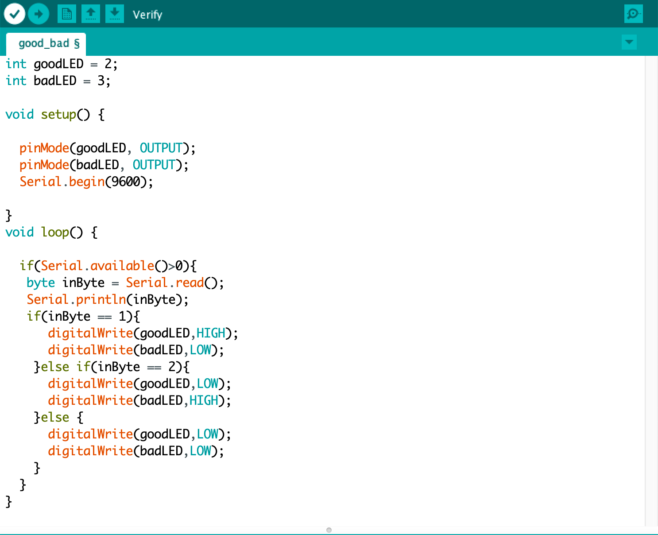
Task: Click the console divider handle dot
Action: [x=329, y=530]
